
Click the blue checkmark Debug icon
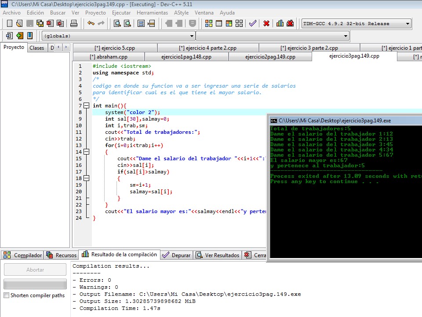[x=252, y=23]
